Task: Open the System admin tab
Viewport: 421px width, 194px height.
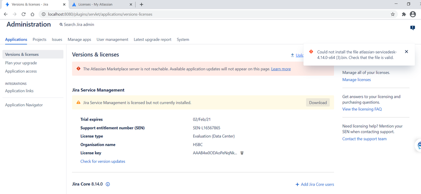Action: click(x=183, y=40)
